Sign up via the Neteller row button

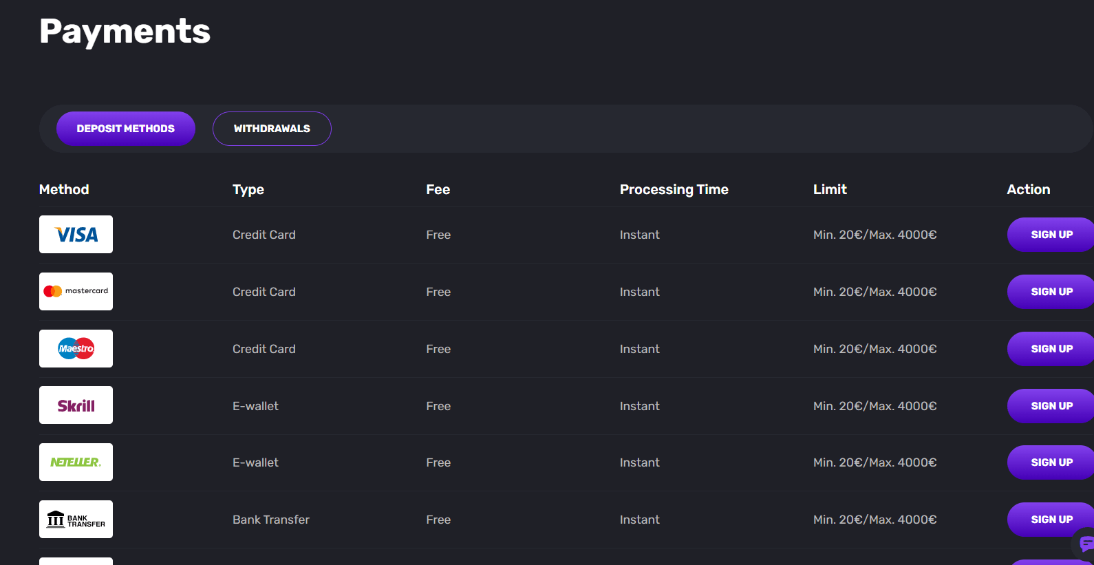[x=1051, y=462]
